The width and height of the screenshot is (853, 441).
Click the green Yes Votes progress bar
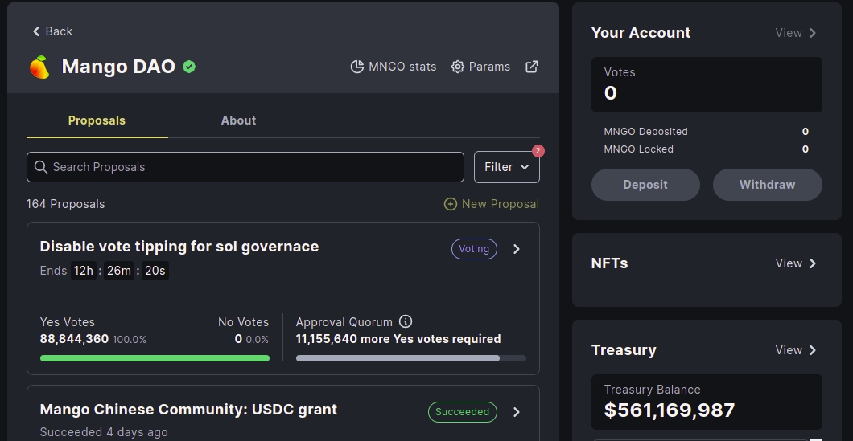tap(155, 358)
